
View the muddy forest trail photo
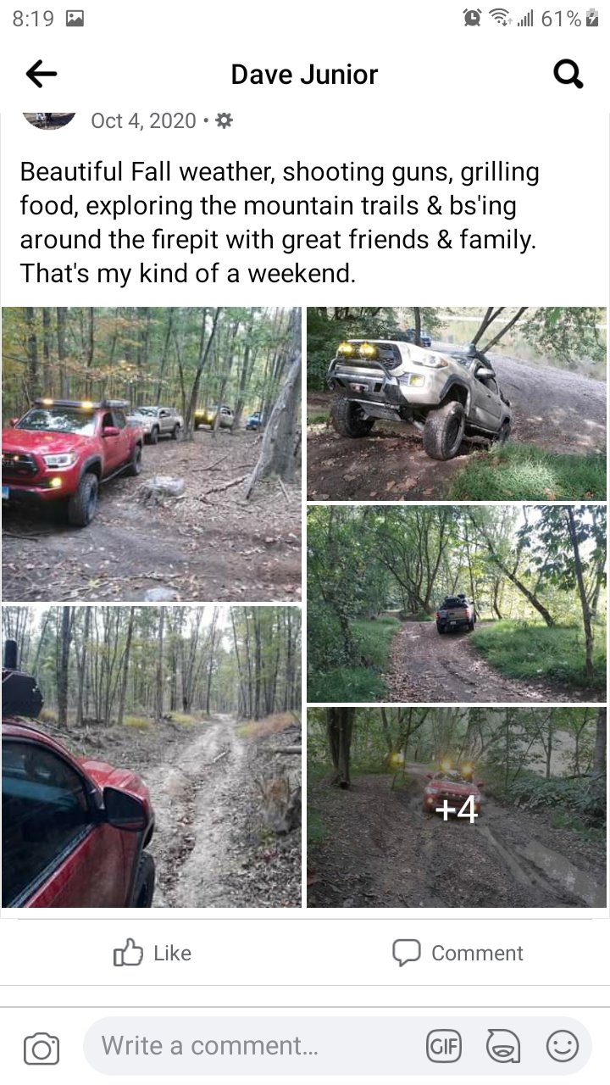(x=152, y=757)
